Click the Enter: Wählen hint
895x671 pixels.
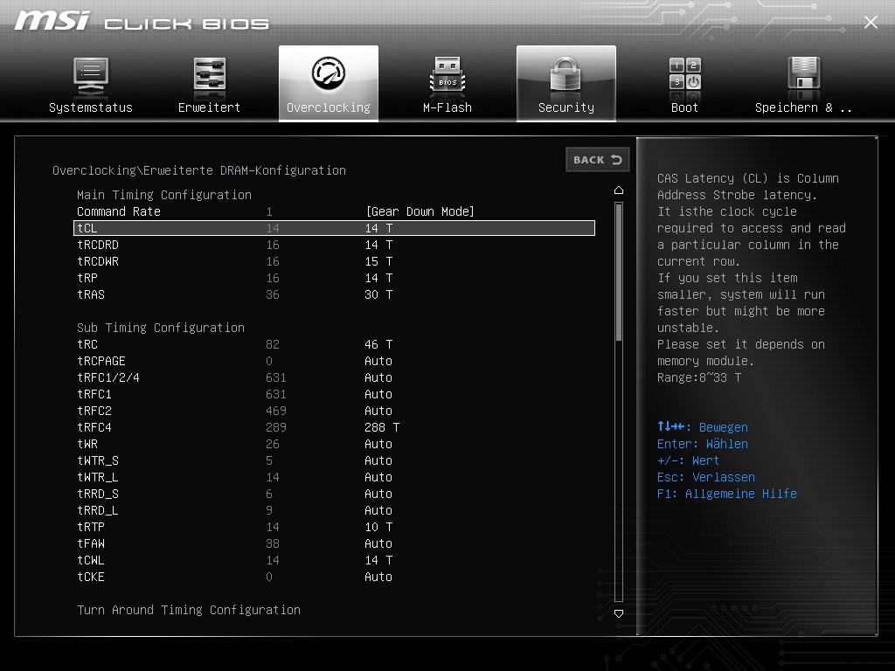coord(703,444)
